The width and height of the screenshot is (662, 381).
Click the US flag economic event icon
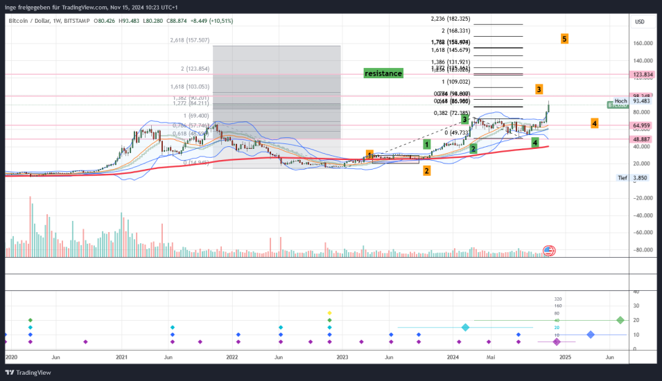548,251
